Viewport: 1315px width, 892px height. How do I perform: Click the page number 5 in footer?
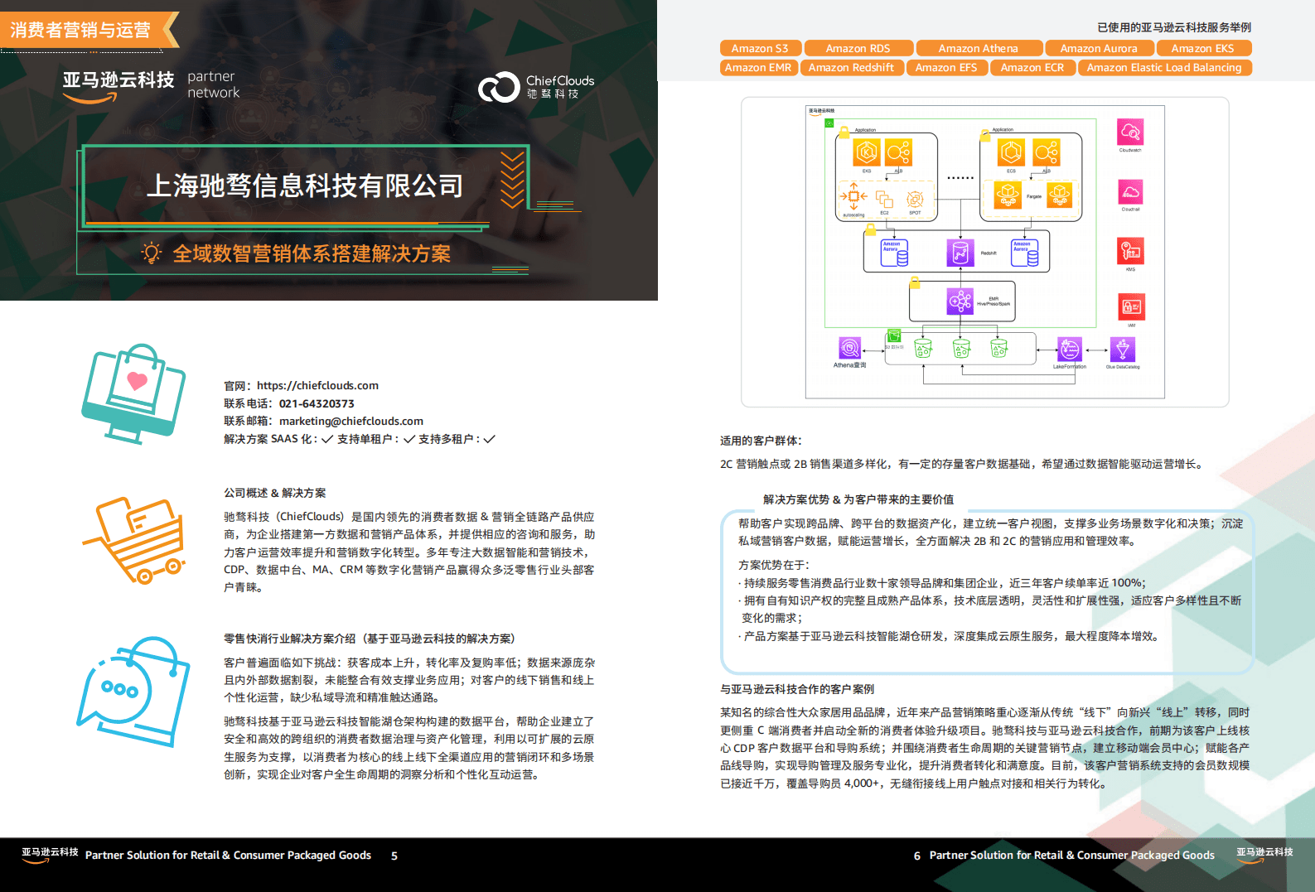[x=394, y=856]
